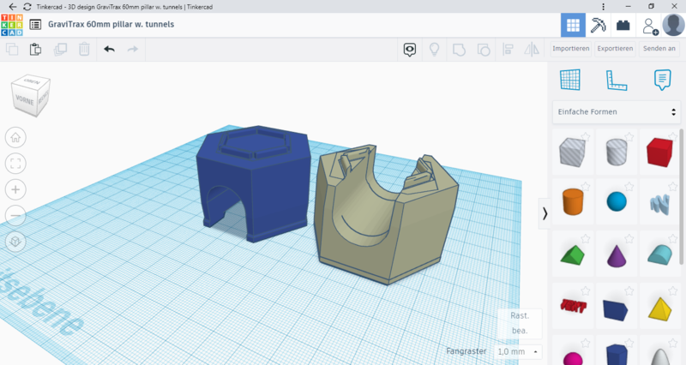Image resolution: width=686 pixels, height=365 pixels.
Task: Undo the last action
Action: point(109,50)
